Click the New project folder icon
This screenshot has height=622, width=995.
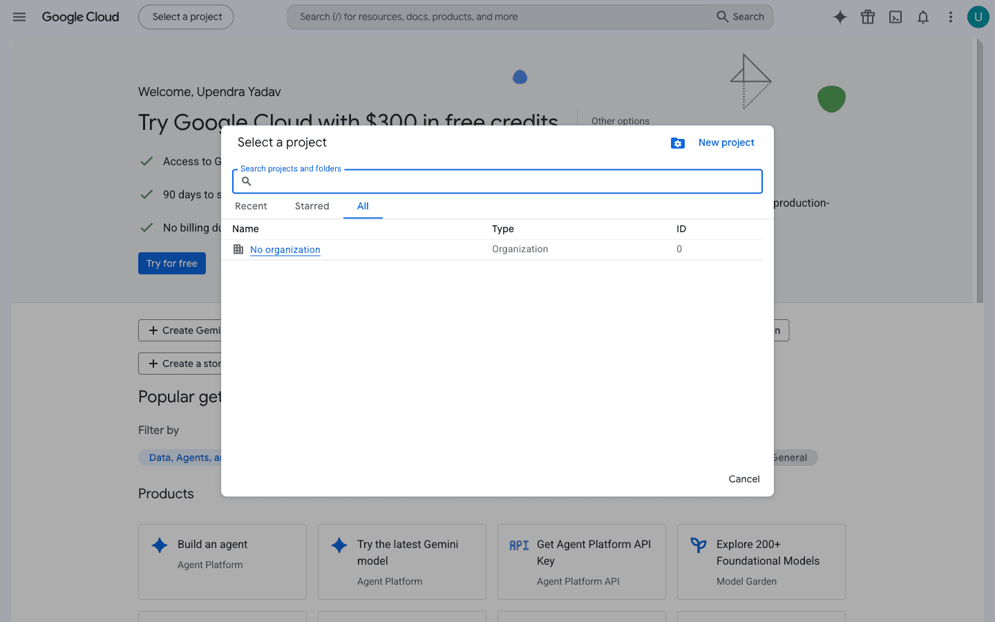click(678, 143)
